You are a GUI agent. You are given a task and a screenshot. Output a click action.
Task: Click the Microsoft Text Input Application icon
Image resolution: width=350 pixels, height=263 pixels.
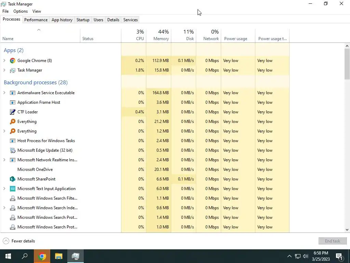click(x=13, y=189)
